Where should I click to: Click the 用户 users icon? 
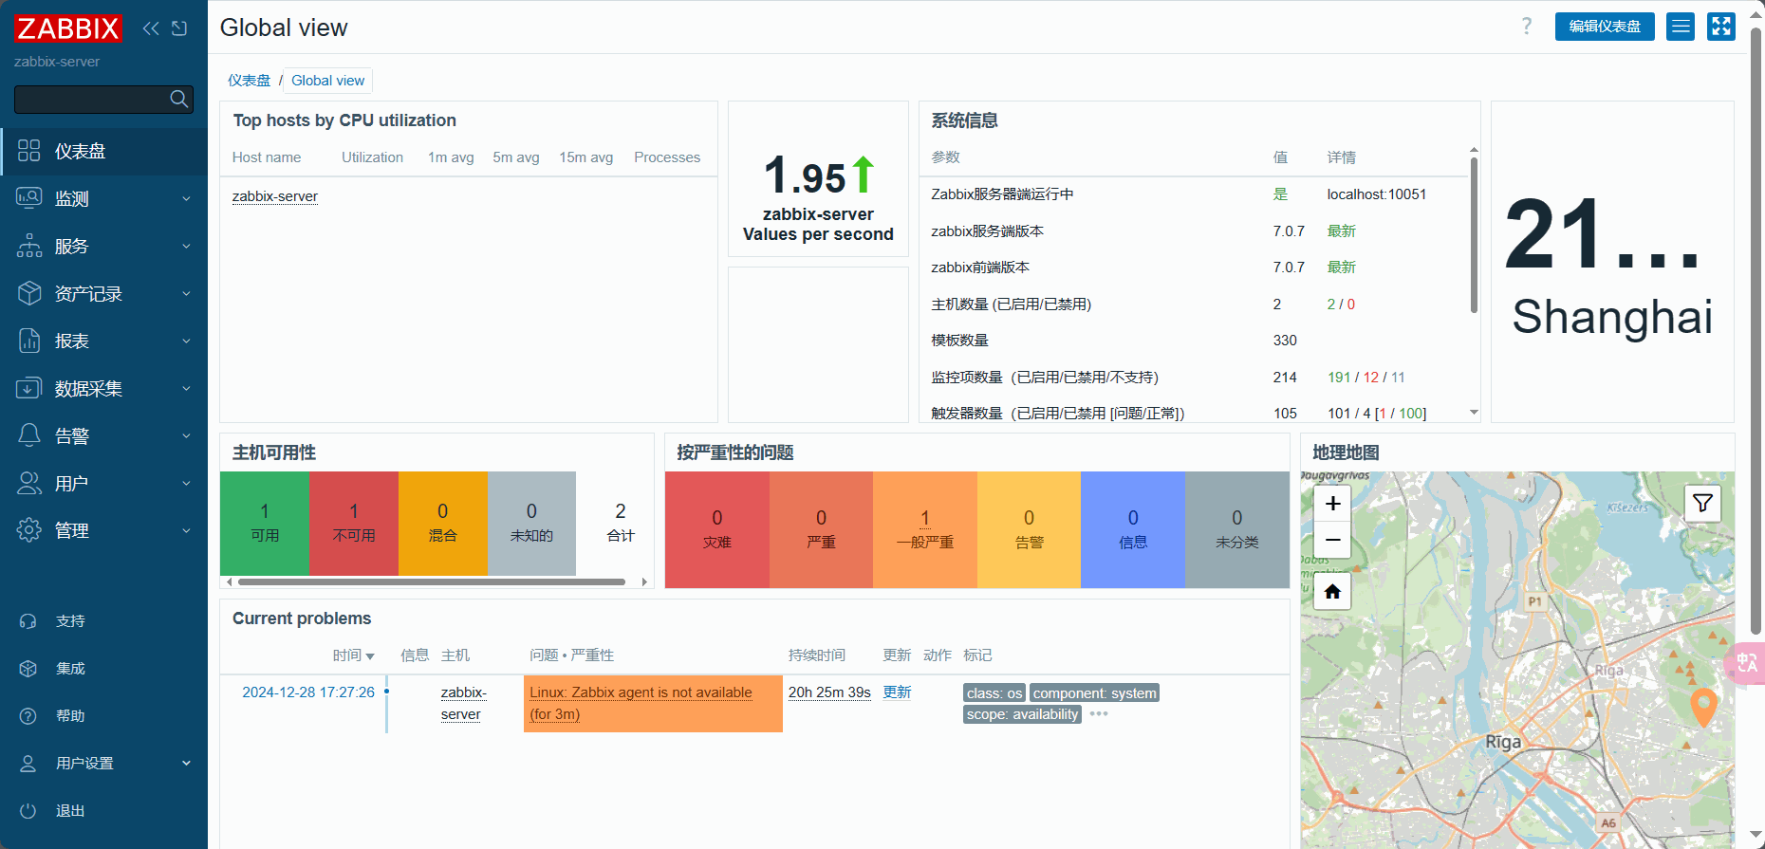pos(29,483)
